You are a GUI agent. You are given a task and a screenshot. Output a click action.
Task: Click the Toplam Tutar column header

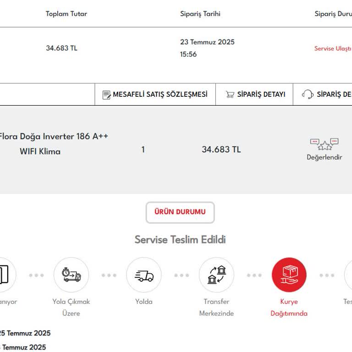66,14
